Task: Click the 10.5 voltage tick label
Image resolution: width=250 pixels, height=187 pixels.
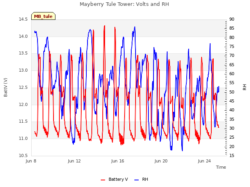Action: 23,155
